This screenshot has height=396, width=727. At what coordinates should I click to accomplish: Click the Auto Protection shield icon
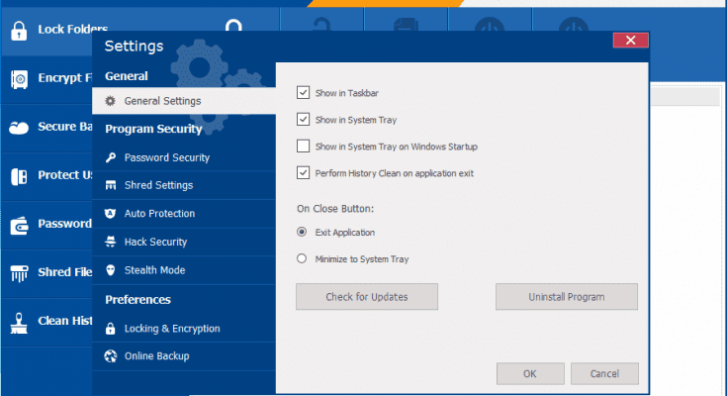pyautogui.click(x=111, y=214)
